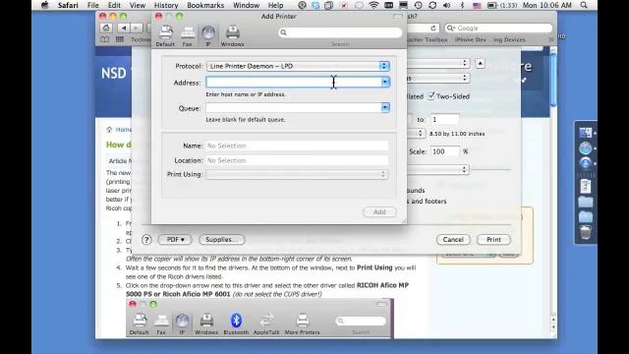This screenshot has width=629, height=354.
Task: Click AppleTalk icon in article screenshot
Action: [266, 324]
